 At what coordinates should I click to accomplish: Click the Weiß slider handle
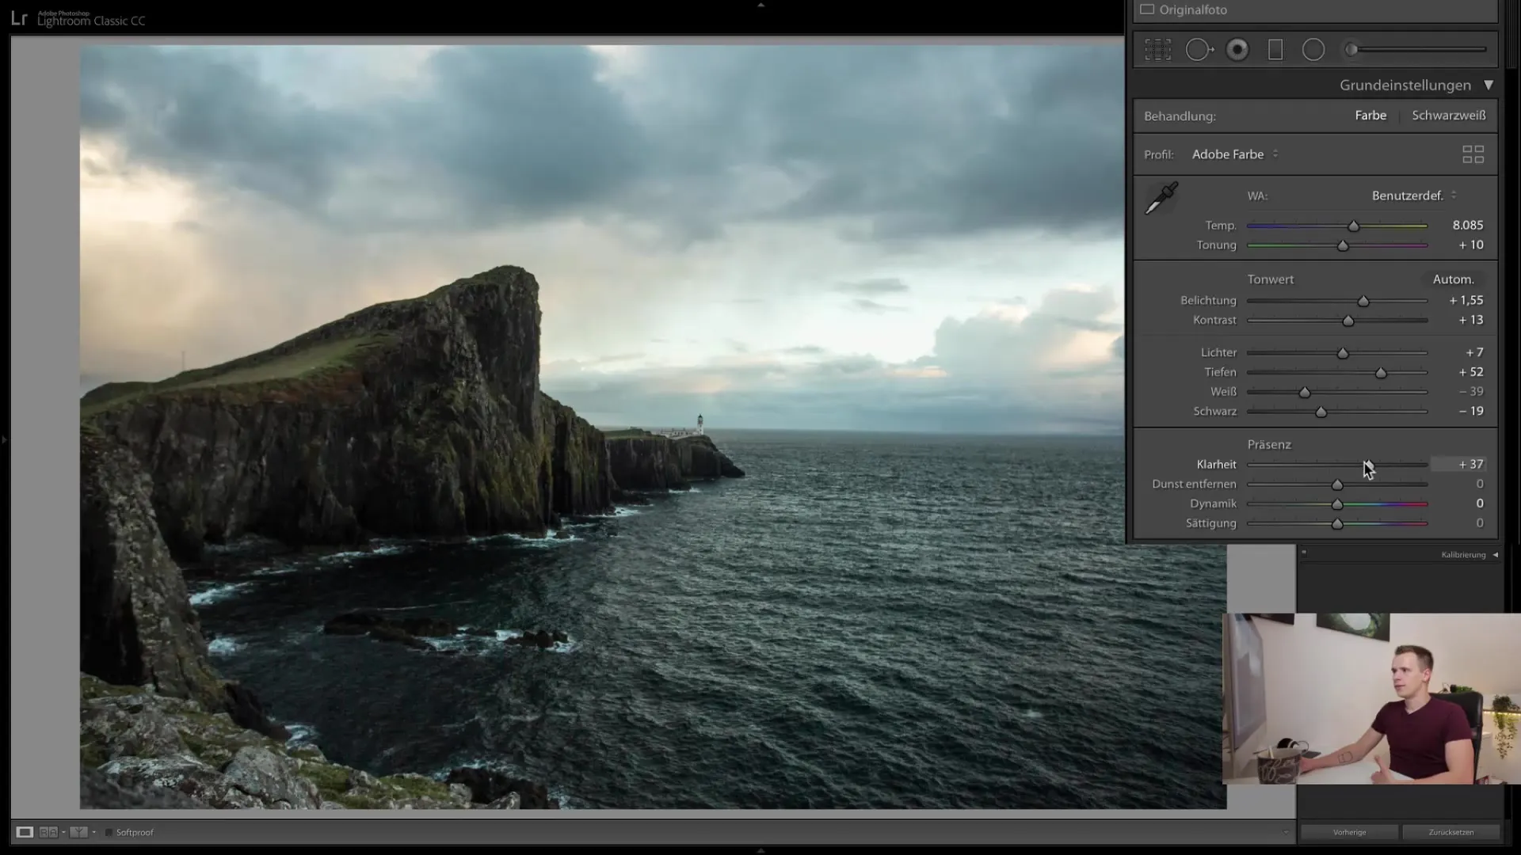1305,393
